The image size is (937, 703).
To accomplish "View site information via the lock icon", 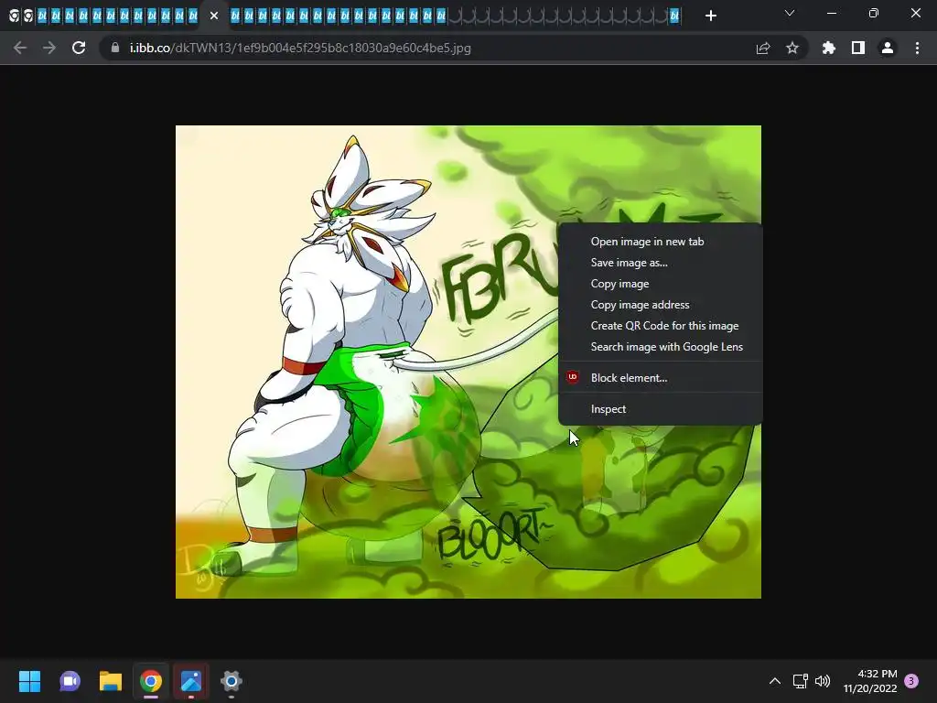I will pos(115,48).
